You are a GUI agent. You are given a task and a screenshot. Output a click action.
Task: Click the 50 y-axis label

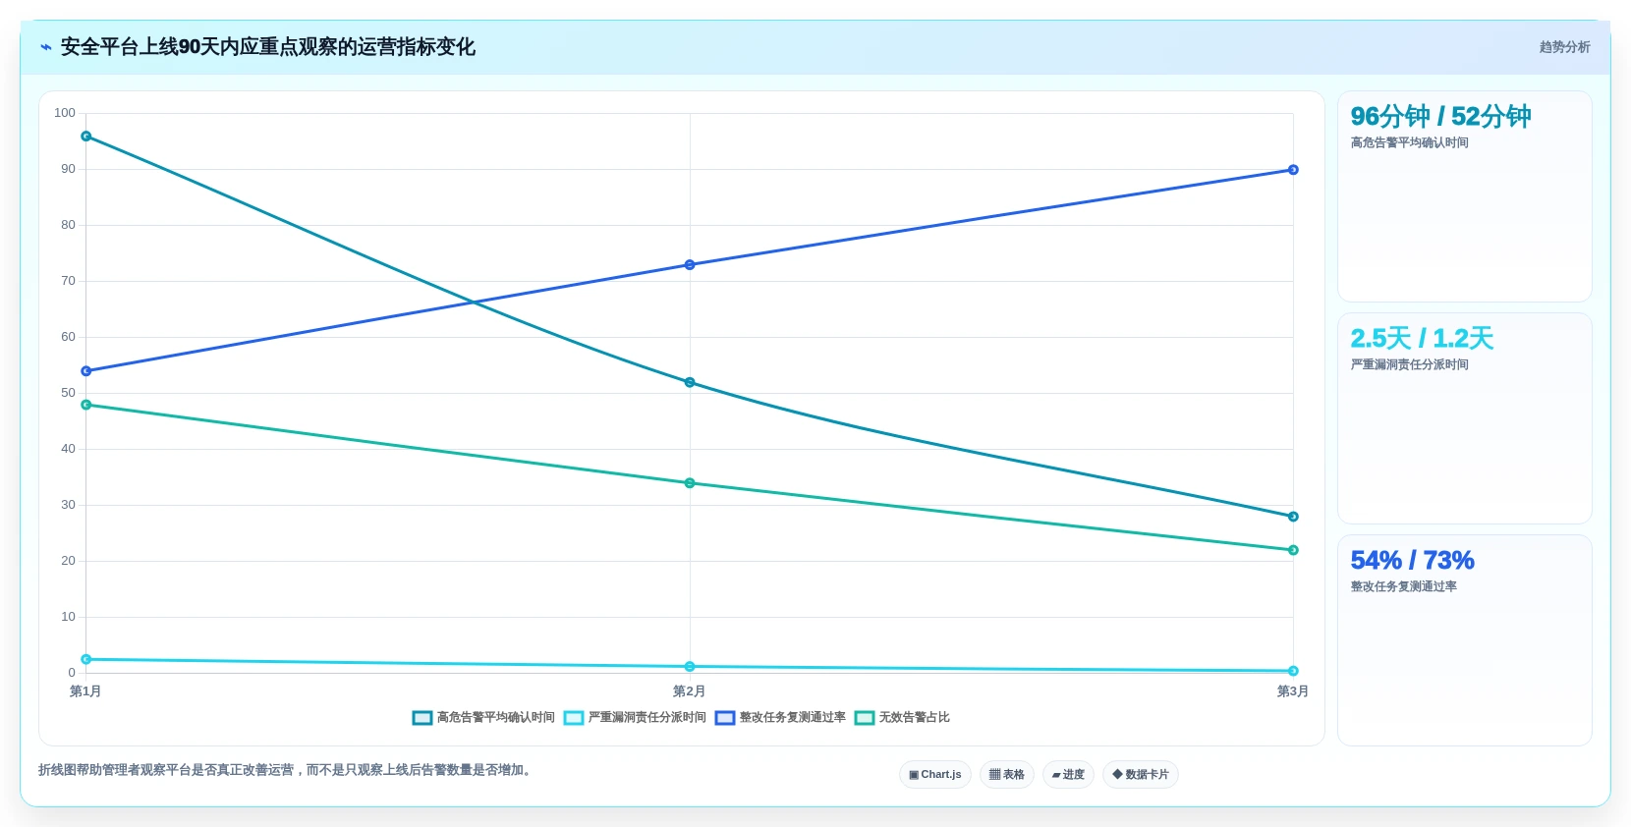68,393
